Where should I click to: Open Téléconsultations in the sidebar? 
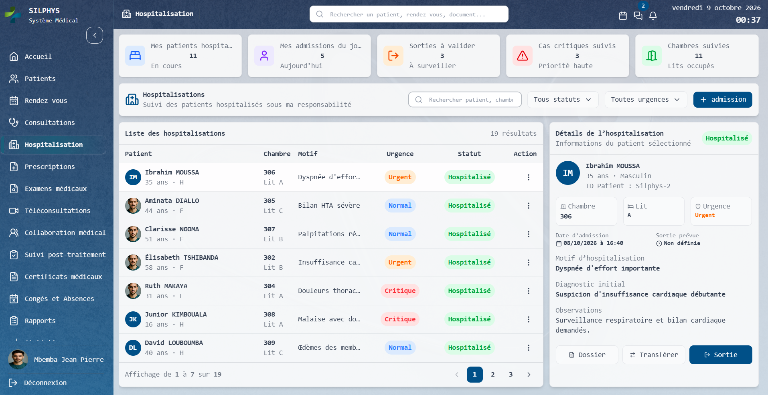(x=54, y=211)
